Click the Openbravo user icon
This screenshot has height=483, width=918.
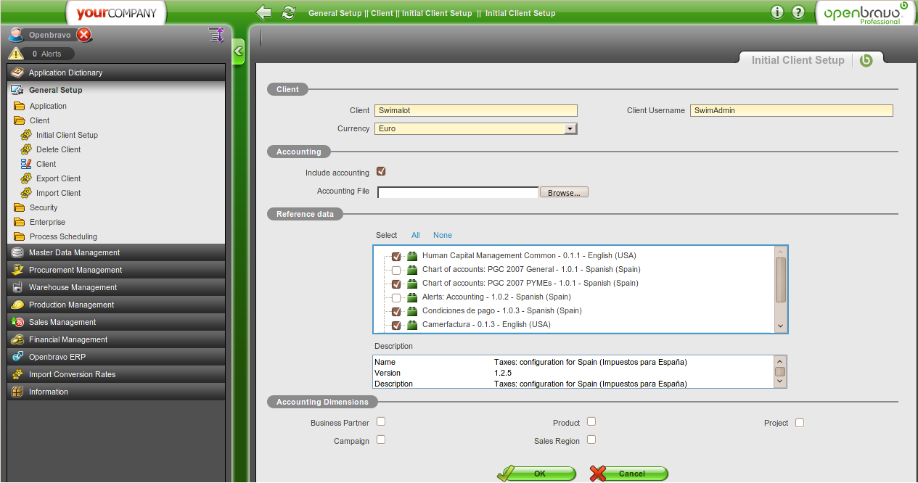click(x=16, y=35)
